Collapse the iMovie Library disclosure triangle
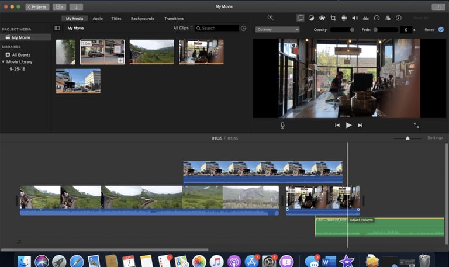449x267 pixels. [3, 61]
